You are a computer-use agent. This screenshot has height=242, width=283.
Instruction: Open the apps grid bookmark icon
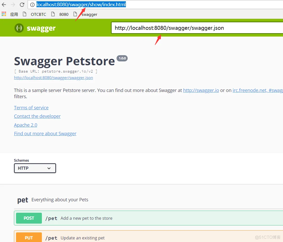coord(4,14)
